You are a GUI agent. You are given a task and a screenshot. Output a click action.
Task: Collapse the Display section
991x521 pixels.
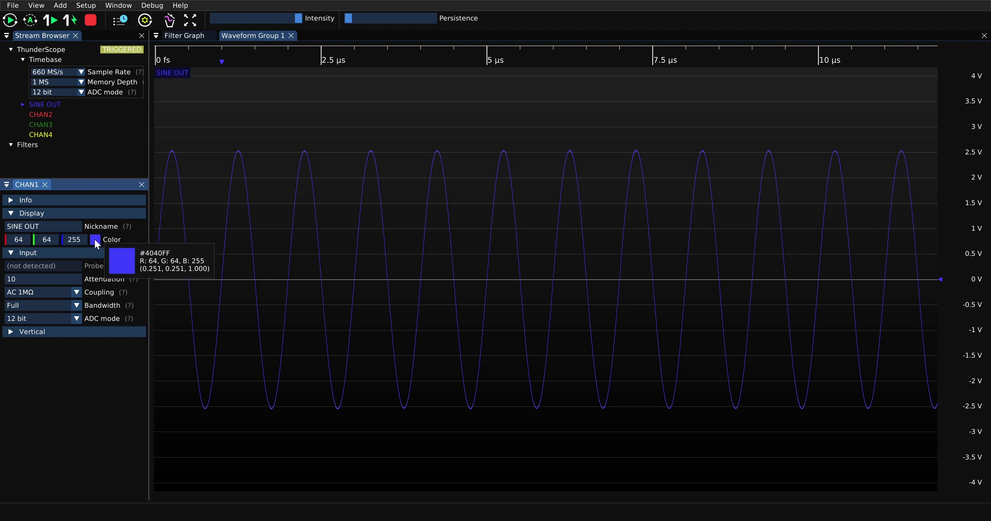click(x=74, y=213)
